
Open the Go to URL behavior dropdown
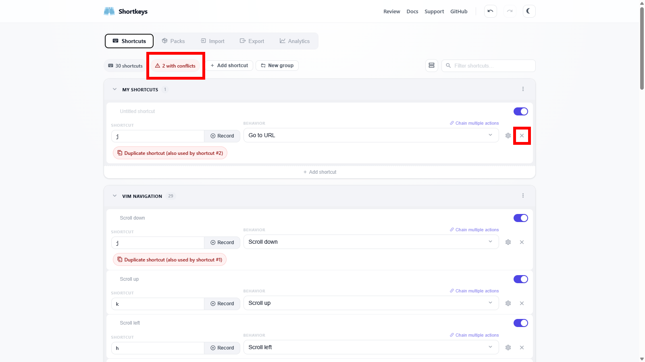(371, 135)
